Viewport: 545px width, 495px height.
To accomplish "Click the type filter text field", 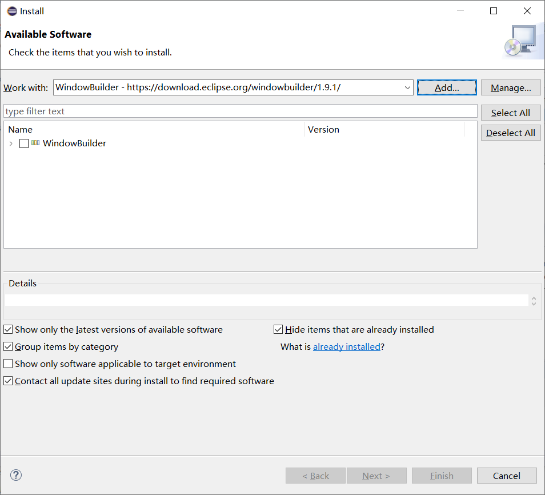I will 240,111.
